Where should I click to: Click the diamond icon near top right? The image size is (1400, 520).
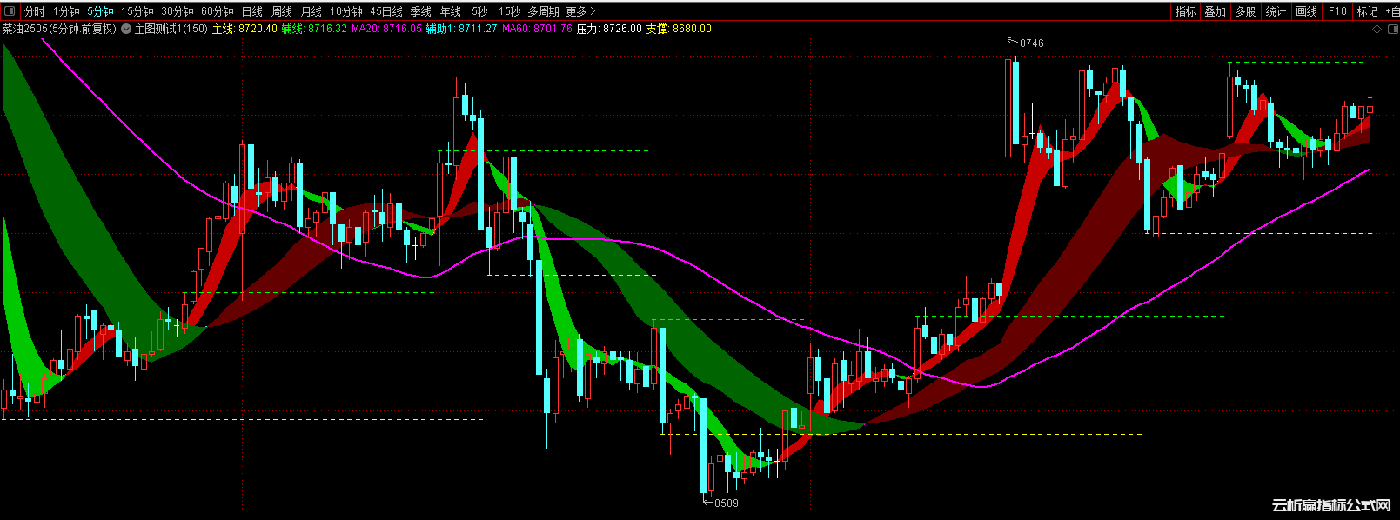(1377, 29)
